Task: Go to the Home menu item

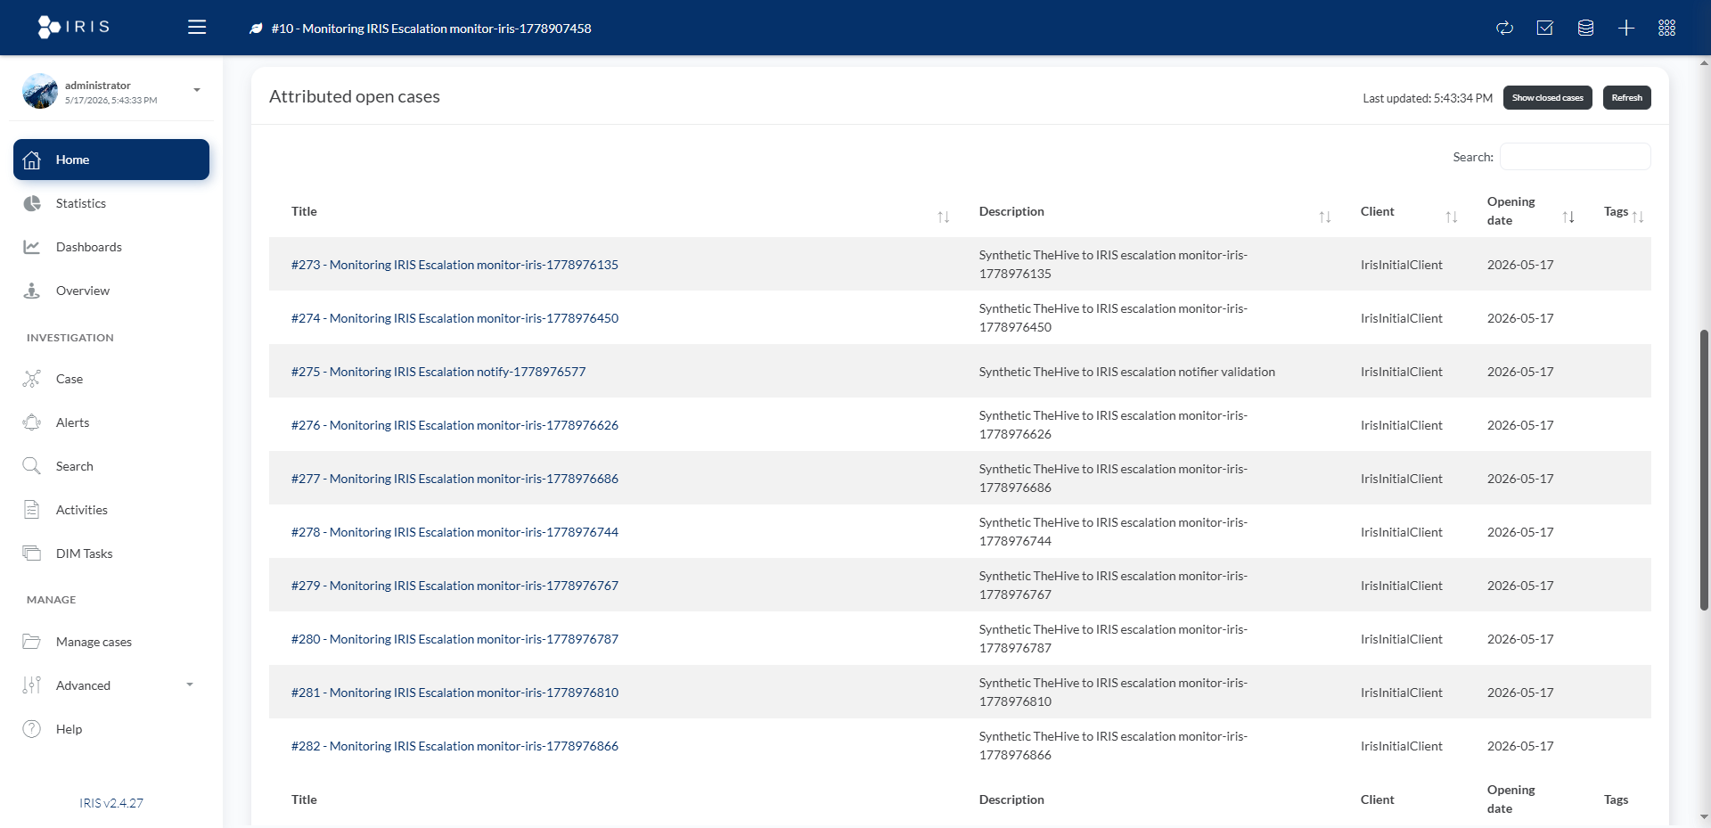Action: tap(111, 160)
